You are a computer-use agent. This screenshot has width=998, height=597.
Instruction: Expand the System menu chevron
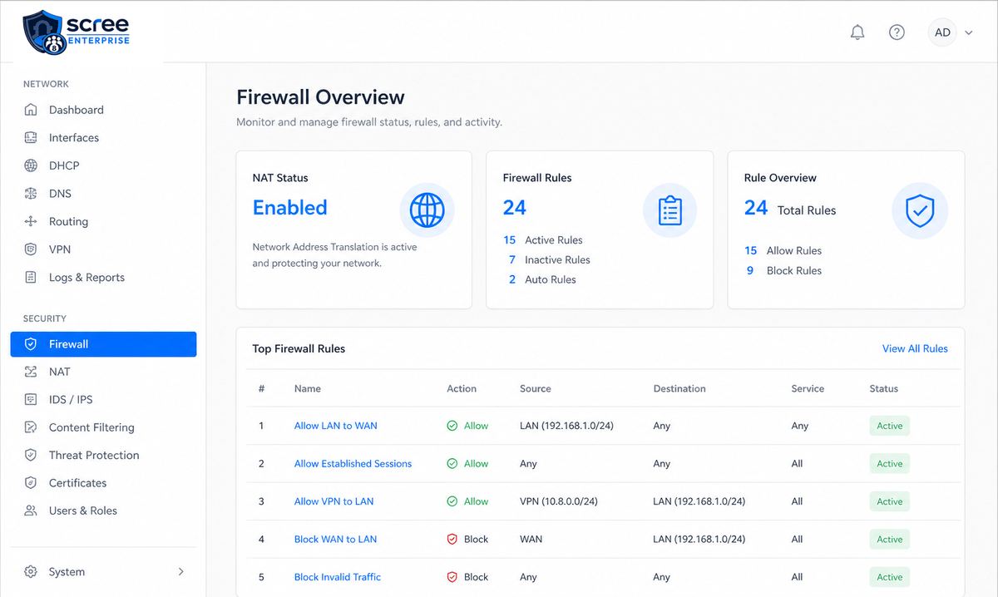[181, 572]
